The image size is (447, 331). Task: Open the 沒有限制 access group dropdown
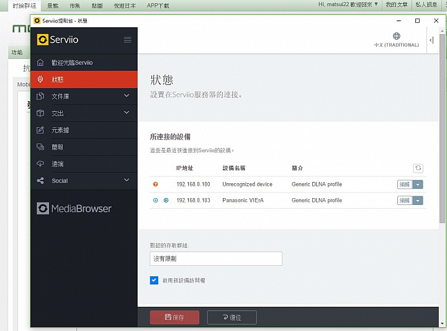(x=216, y=258)
